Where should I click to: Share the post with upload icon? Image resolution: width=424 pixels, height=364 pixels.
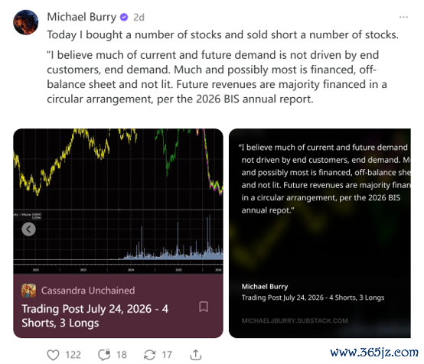click(x=195, y=355)
